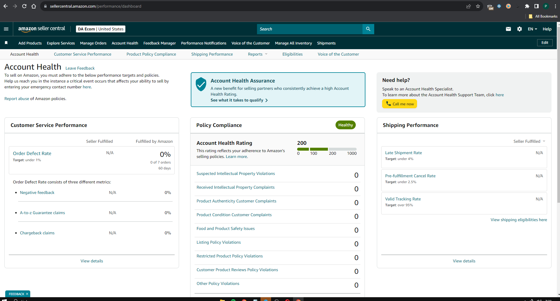Open the browser three-dot menu
Viewport: 560px width, 301px height.
pyautogui.click(x=555, y=6)
